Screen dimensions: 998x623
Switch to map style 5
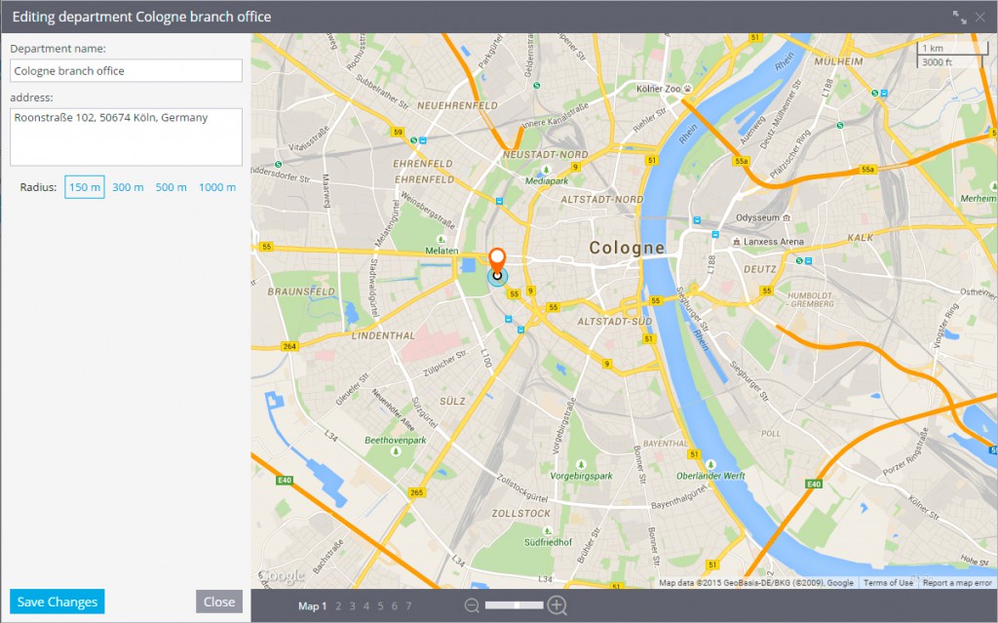coord(380,605)
